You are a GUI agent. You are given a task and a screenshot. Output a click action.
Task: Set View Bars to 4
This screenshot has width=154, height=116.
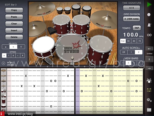point(139,63)
